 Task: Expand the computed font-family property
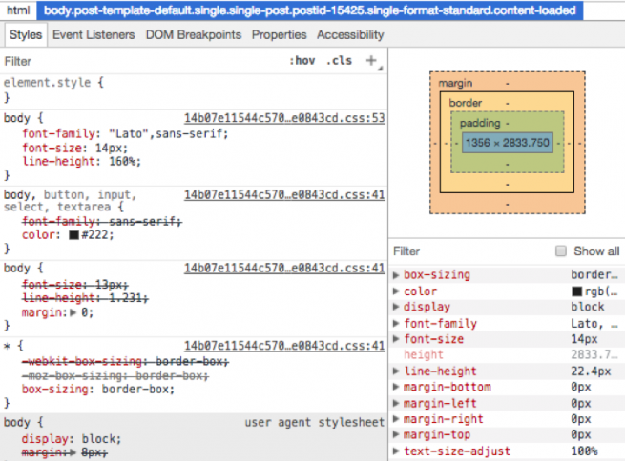(397, 324)
